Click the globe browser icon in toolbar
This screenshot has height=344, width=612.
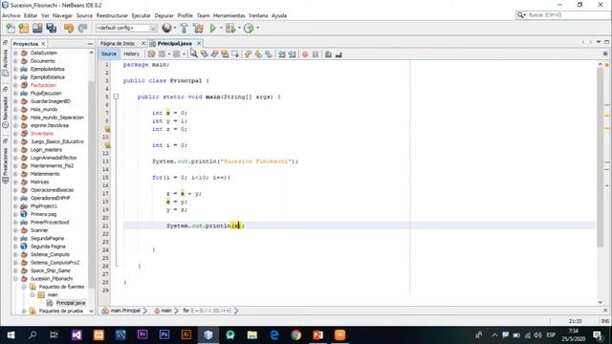coord(166,28)
